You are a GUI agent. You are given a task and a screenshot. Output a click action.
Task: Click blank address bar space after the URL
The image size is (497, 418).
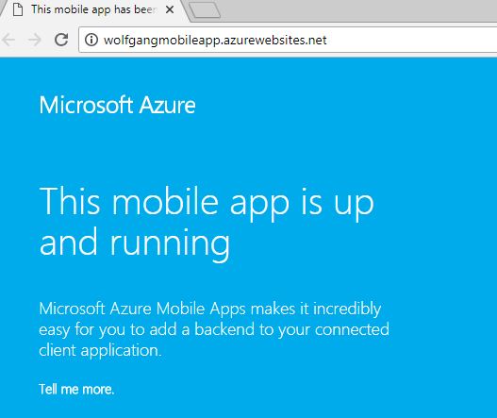click(x=412, y=40)
